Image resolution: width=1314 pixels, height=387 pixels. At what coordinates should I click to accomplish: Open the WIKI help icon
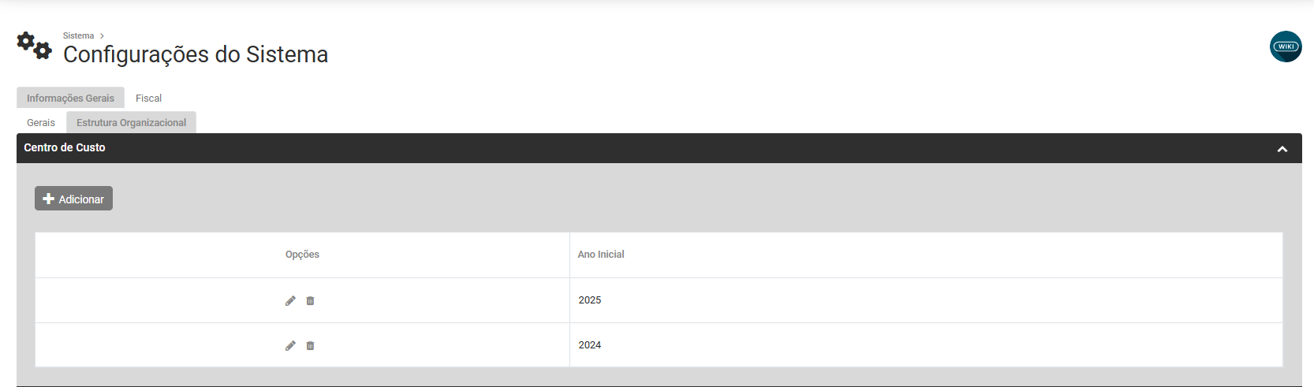click(x=1286, y=47)
